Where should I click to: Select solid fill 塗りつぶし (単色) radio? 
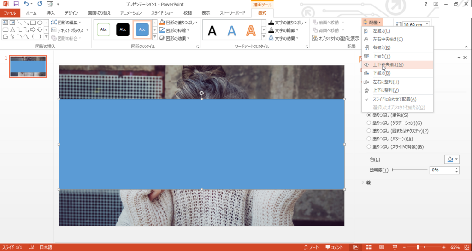coord(369,115)
